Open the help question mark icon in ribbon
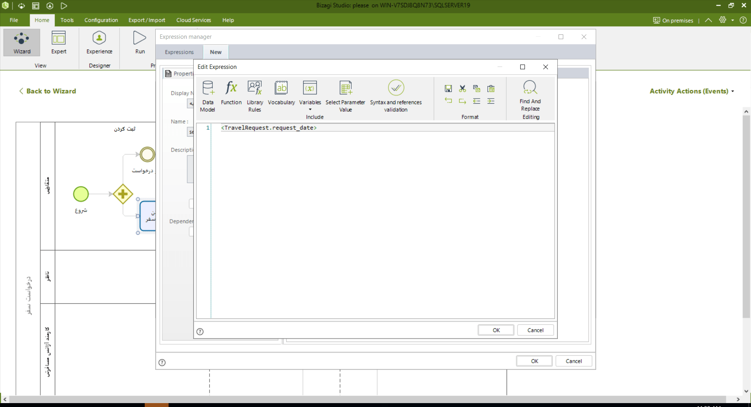Screen dimensions: 751x407 pos(743,20)
